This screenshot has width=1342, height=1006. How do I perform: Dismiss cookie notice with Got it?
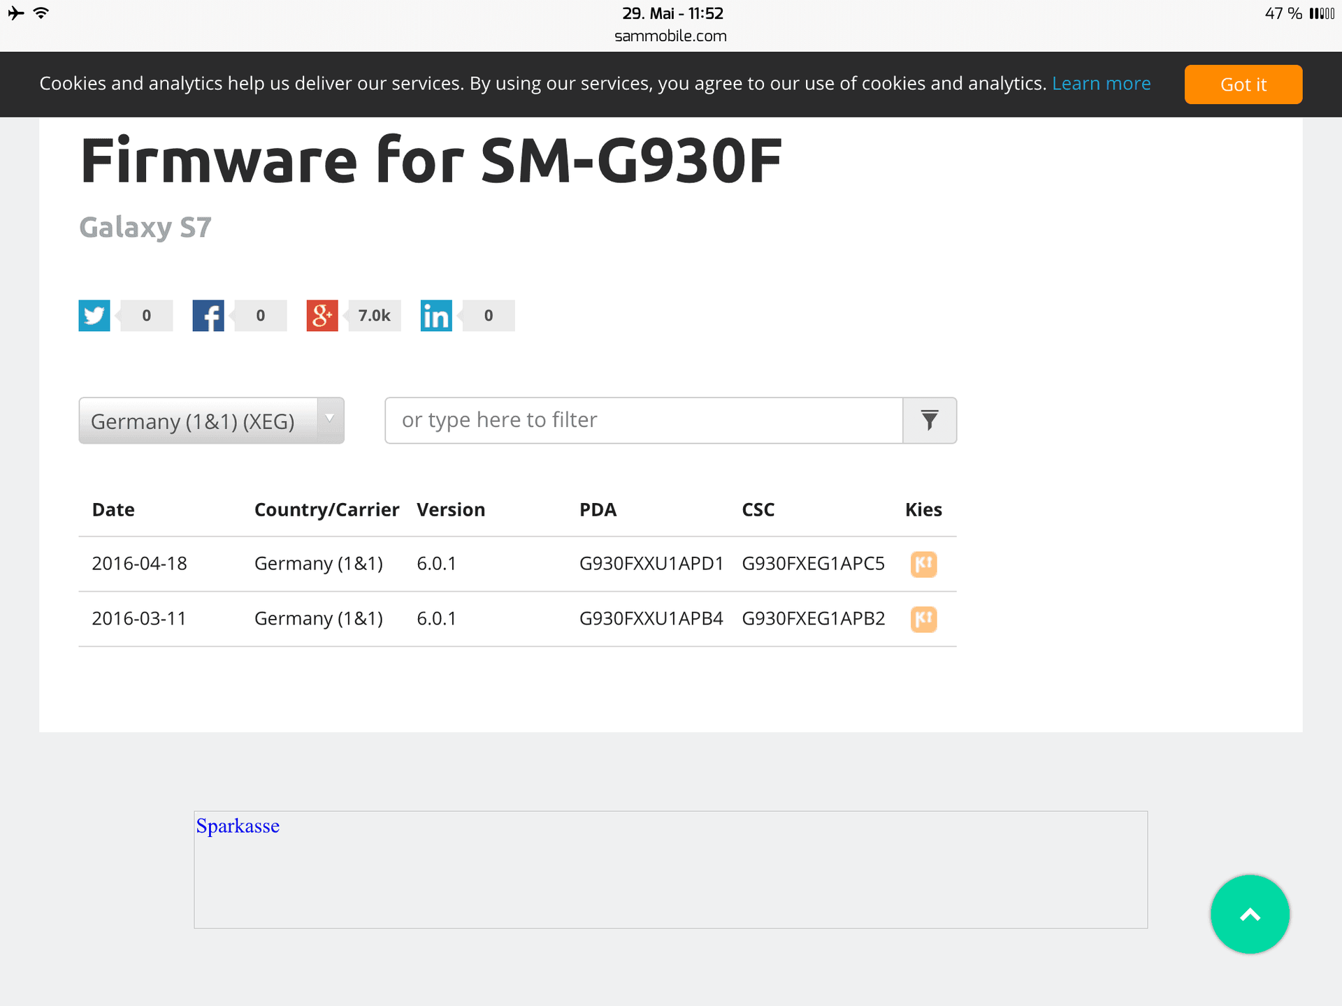tap(1243, 85)
